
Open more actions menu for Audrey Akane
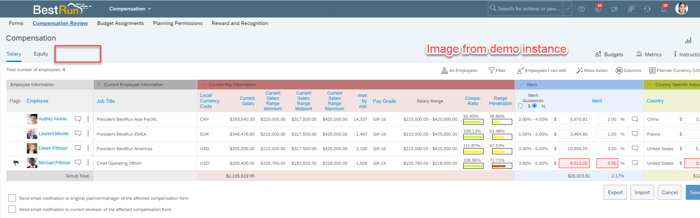[x=88, y=119]
